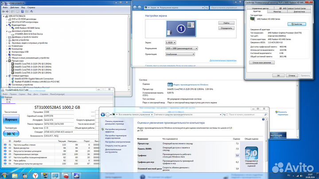Select the Переназначенные сектора attribute row
Image resolution: width=319 pixels, height=179 pixels.
(x=51, y=154)
